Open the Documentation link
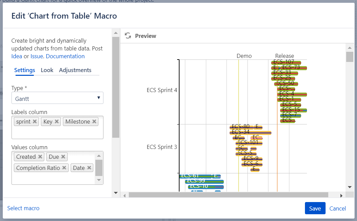The image size is (357, 221). (65, 57)
